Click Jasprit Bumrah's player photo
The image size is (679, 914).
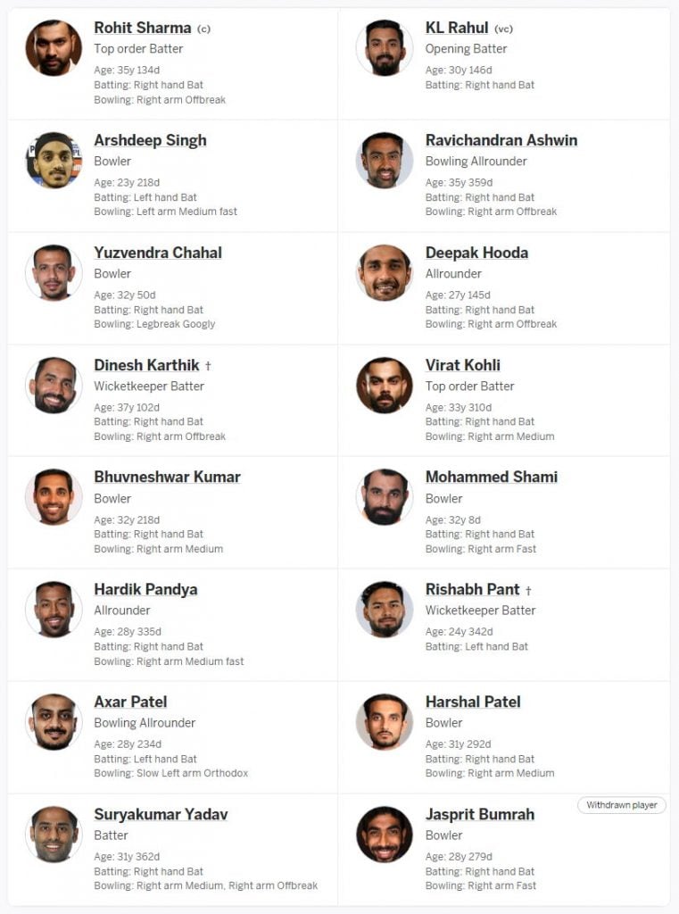pos(385,835)
